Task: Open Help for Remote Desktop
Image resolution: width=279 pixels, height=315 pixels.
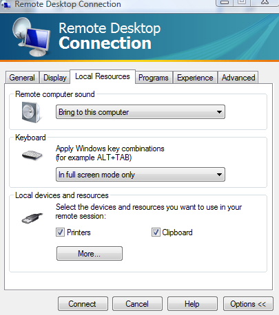Action: click(192, 304)
